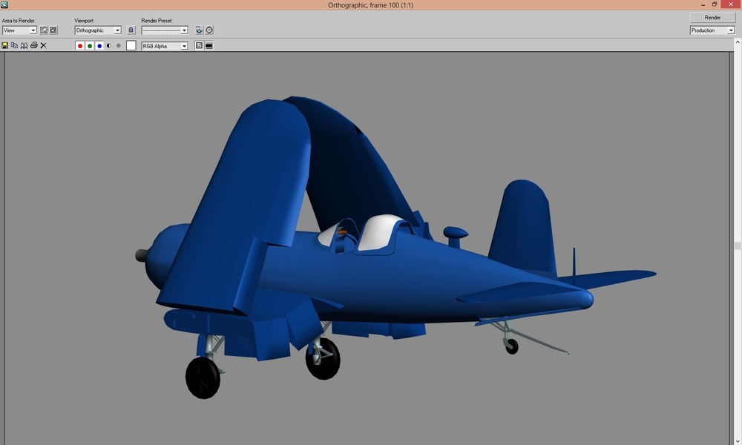
Task: Open the Render Preset dropdown
Action: [165, 30]
